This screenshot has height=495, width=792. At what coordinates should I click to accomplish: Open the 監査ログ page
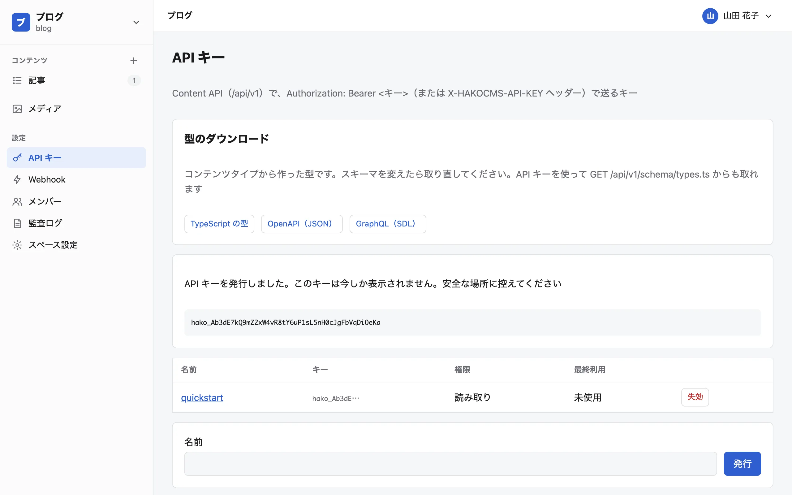coord(76,223)
